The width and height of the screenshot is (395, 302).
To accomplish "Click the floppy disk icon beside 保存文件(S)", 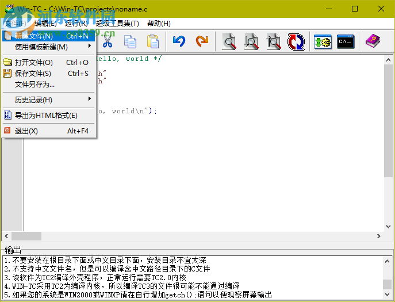I will [x=7, y=74].
